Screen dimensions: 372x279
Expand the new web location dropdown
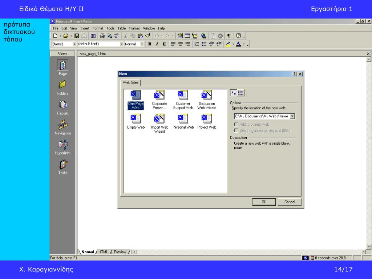292,116
